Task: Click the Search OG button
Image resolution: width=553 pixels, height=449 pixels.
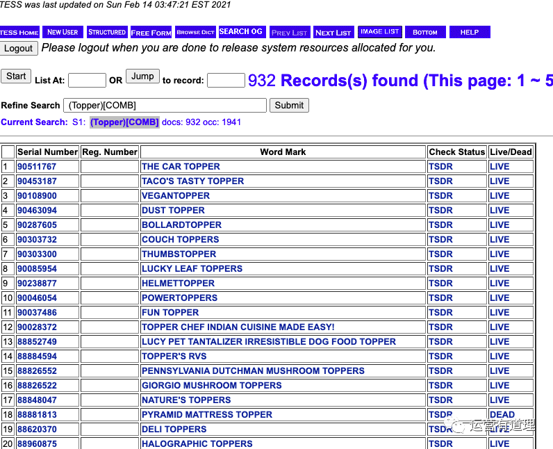Action: pos(241,32)
